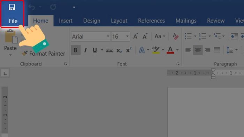The height and width of the screenshot is (137, 244).
Task: Click the Decrease Indent icon
Action: (234, 36)
